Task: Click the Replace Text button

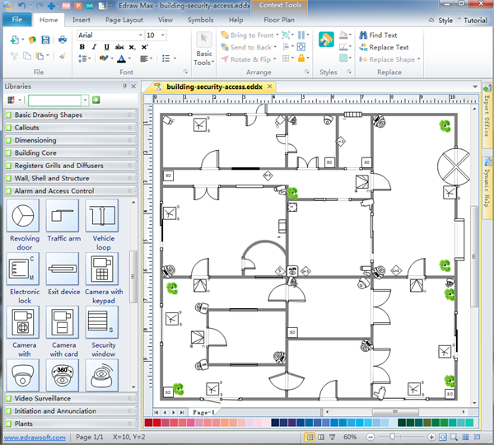Action: pos(388,48)
